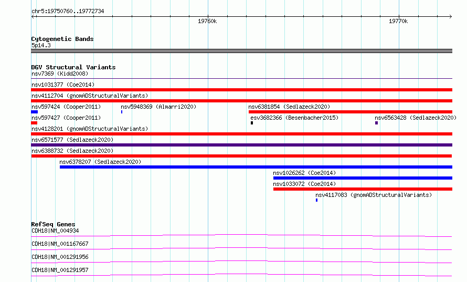This screenshot has width=467, height=282.
Task: Click the small blue nsv5948369 marker
Action: (x=122, y=112)
